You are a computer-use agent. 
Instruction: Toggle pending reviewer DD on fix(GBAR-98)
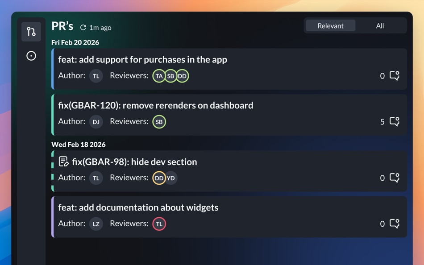159,178
